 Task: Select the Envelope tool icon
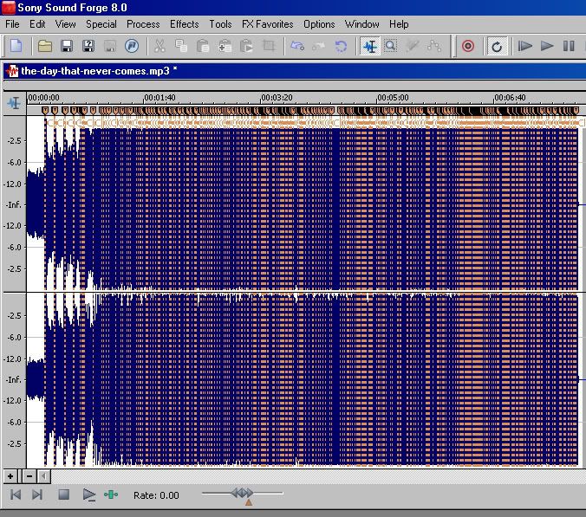click(434, 46)
